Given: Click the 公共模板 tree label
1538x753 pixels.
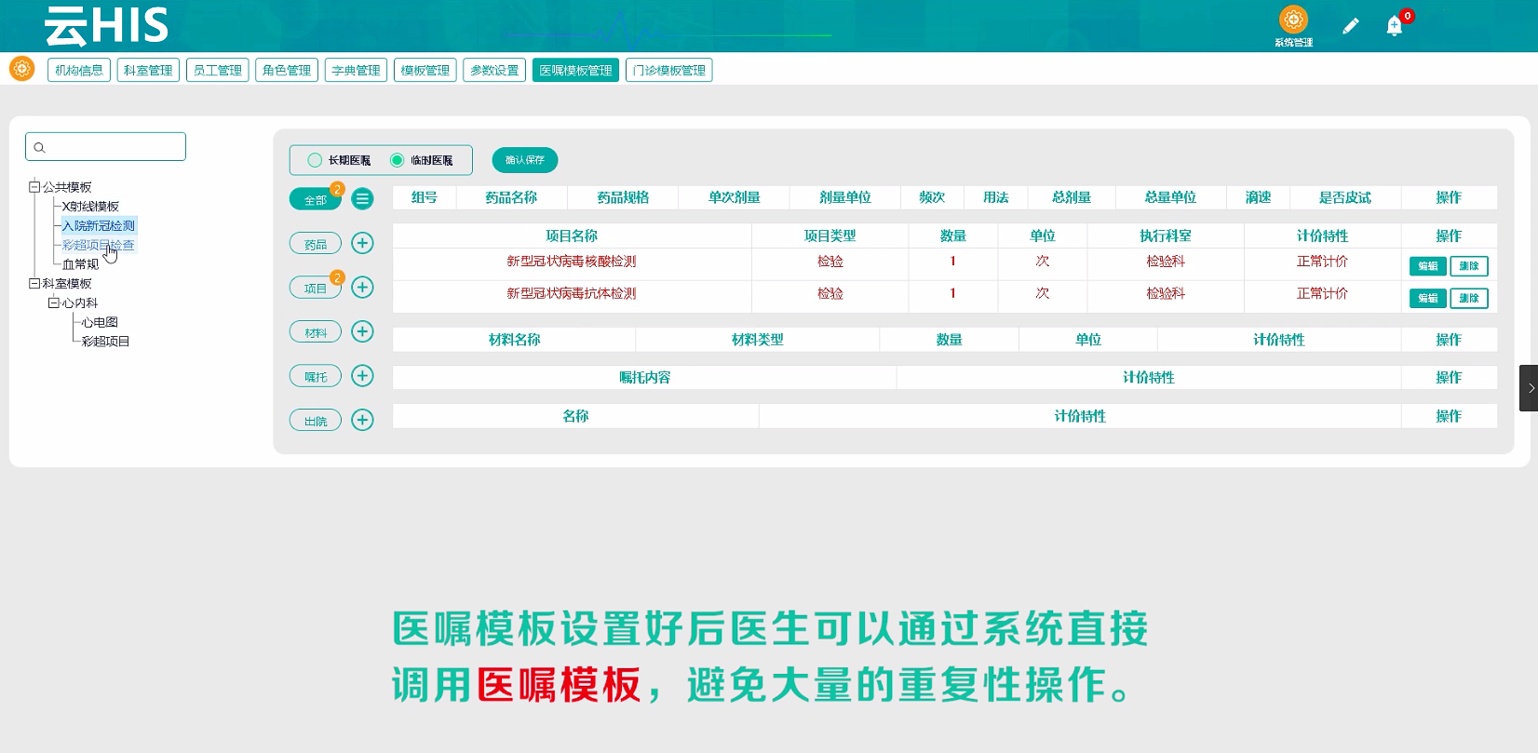Looking at the screenshot, I should click(x=67, y=187).
